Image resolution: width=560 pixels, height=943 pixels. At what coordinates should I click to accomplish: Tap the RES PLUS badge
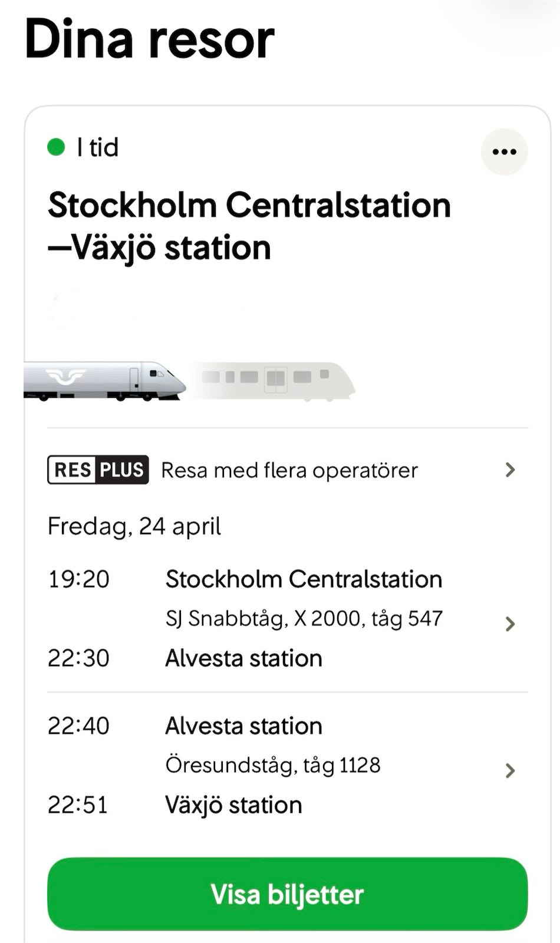click(x=98, y=470)
